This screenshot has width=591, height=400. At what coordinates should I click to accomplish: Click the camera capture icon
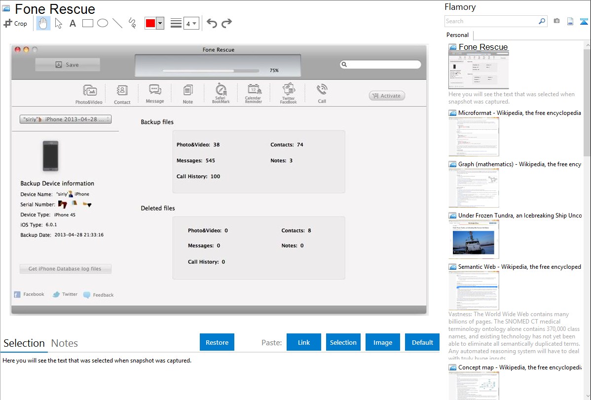(x=556, y=21)
